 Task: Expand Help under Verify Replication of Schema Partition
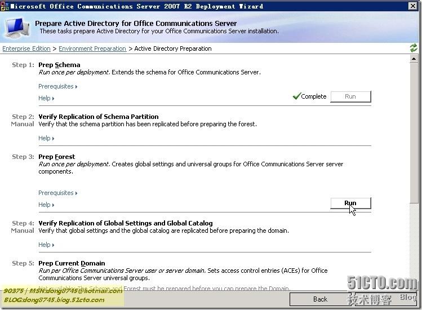[x=46, y=138]
